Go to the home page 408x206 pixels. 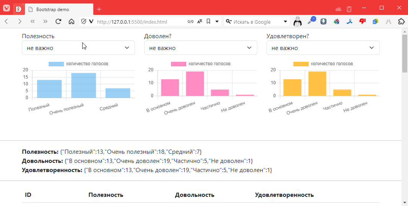(x=71, y=22)
